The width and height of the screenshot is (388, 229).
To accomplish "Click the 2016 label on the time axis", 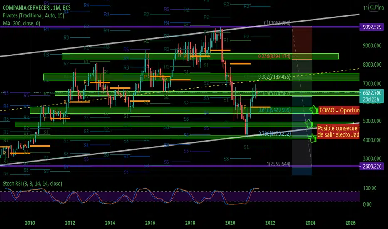I will 150,223.
